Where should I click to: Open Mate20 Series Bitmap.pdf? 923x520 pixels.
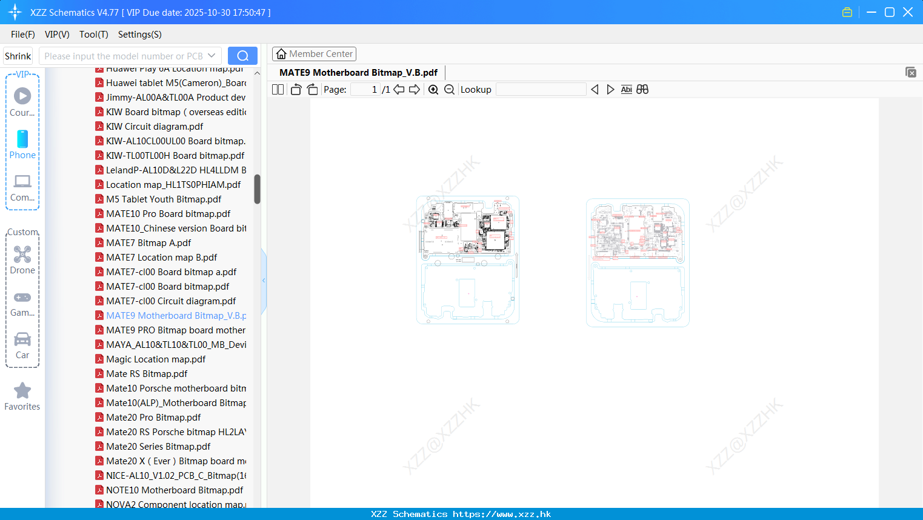tap(158, 447)
